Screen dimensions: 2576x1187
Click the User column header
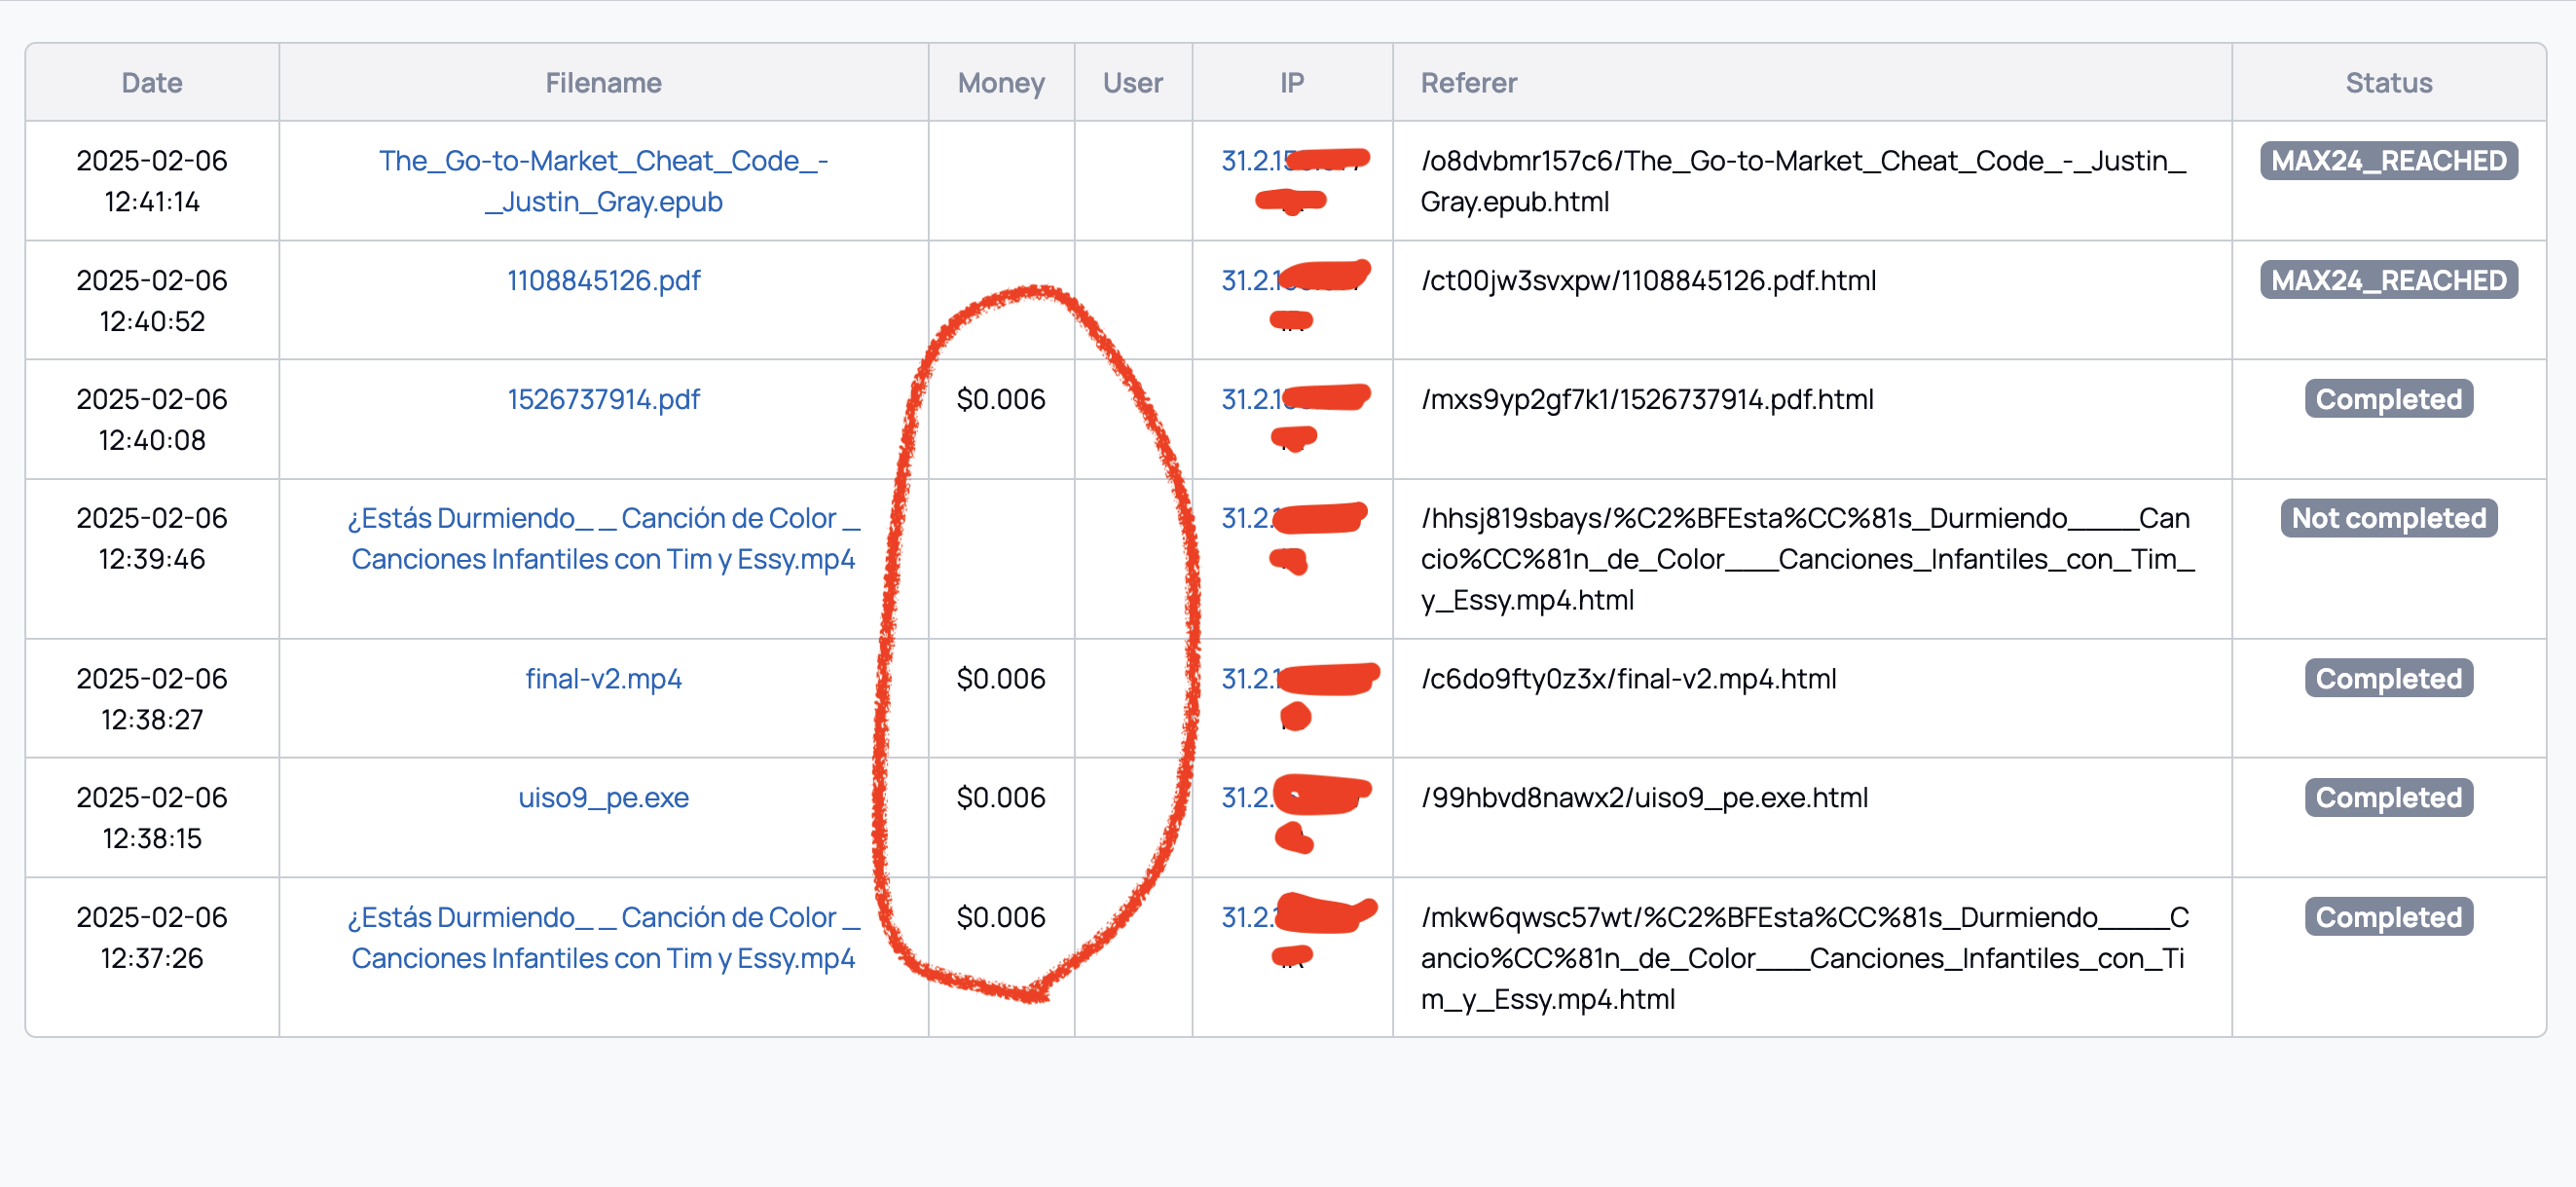[x=1132, y=82]
